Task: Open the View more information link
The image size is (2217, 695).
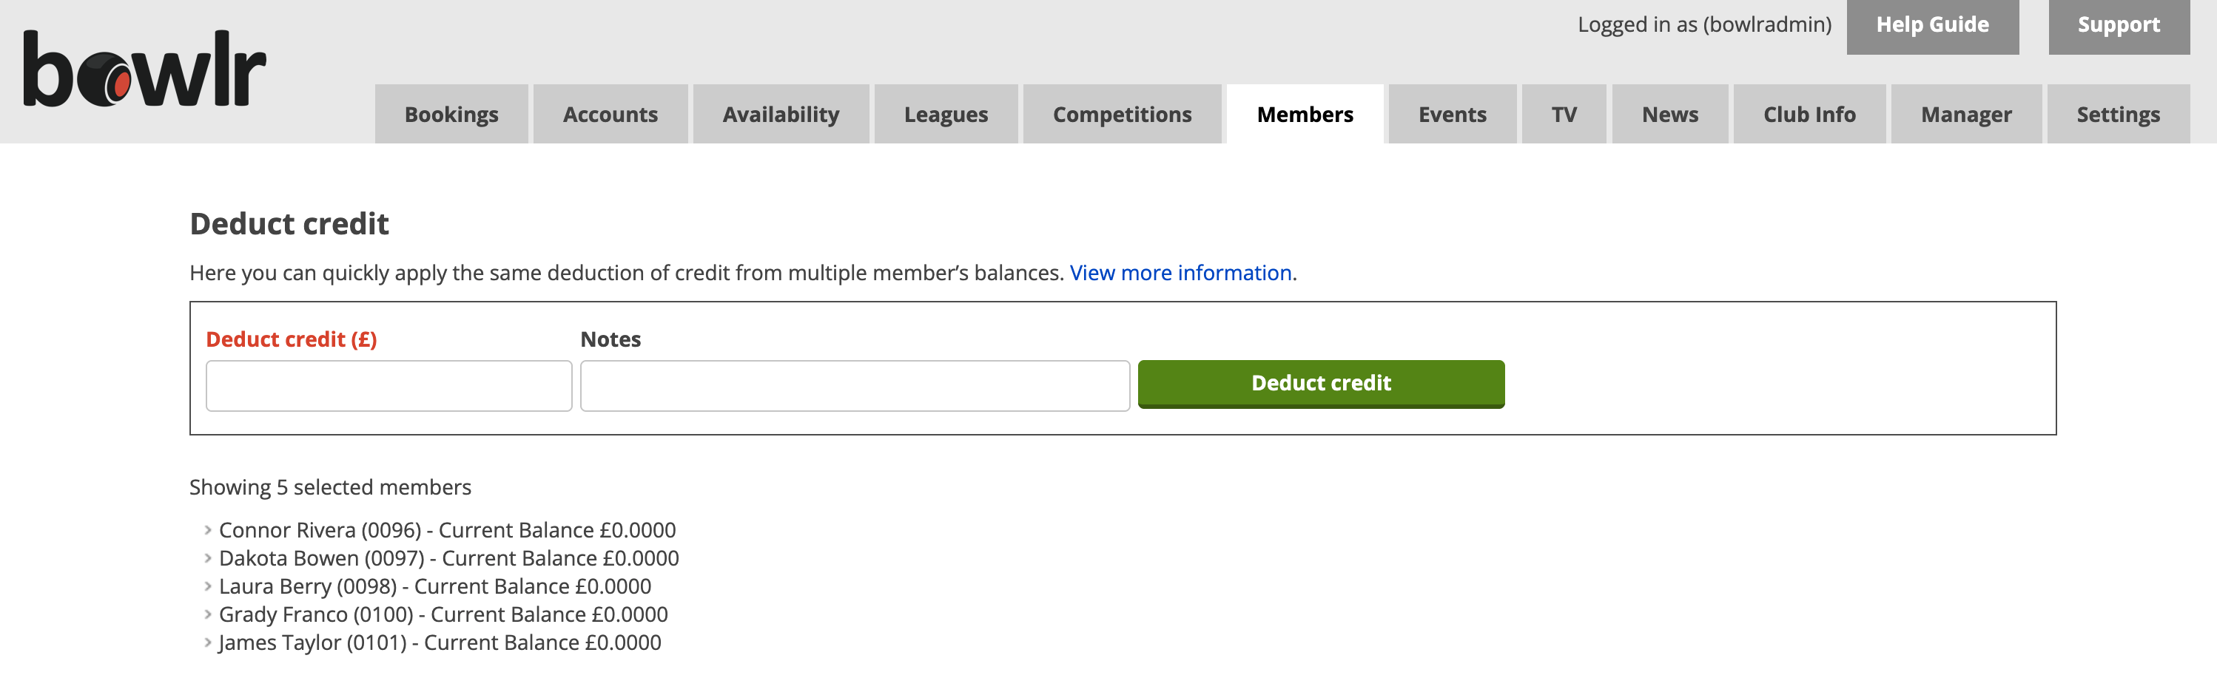Action: 1180,273
